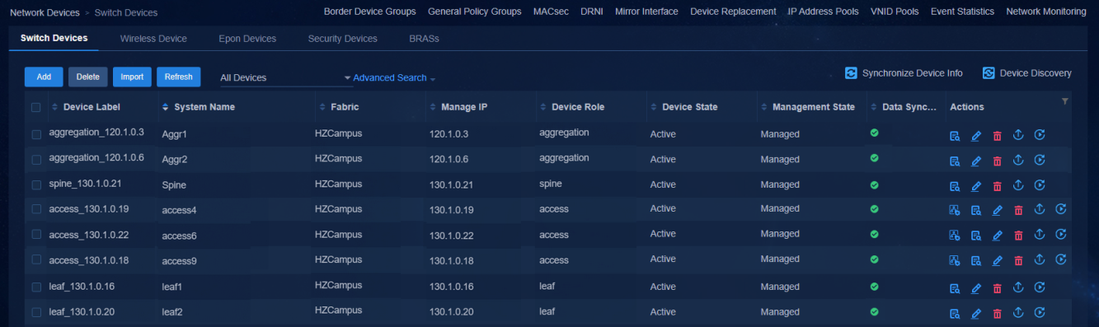Screen dimensions: 1099x327
Task: Check the box beside leaf_130.1.0.20
Action: point(36,312)
